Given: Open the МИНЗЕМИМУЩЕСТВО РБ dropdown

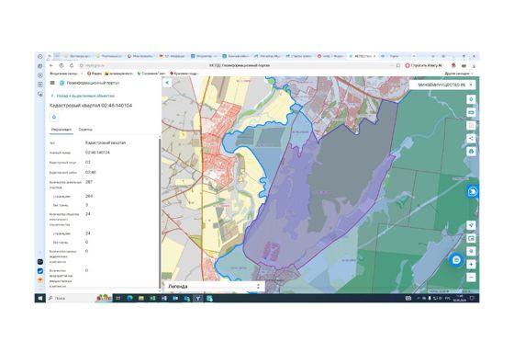Looking at the screenshot, I should [x=442, y=85].
